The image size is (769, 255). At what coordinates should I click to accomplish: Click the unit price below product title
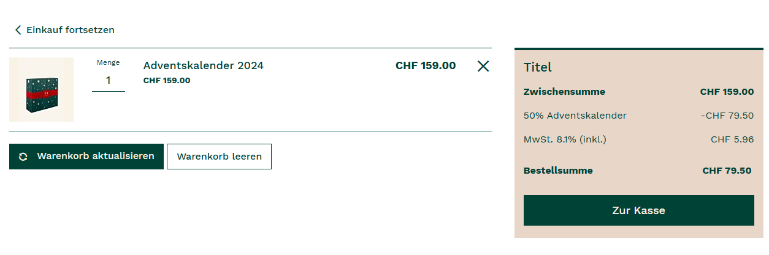[x=167, y=80]
